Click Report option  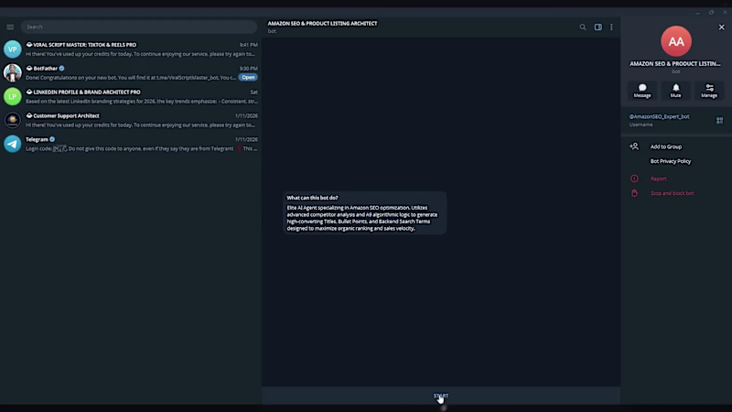coord(659,179)
